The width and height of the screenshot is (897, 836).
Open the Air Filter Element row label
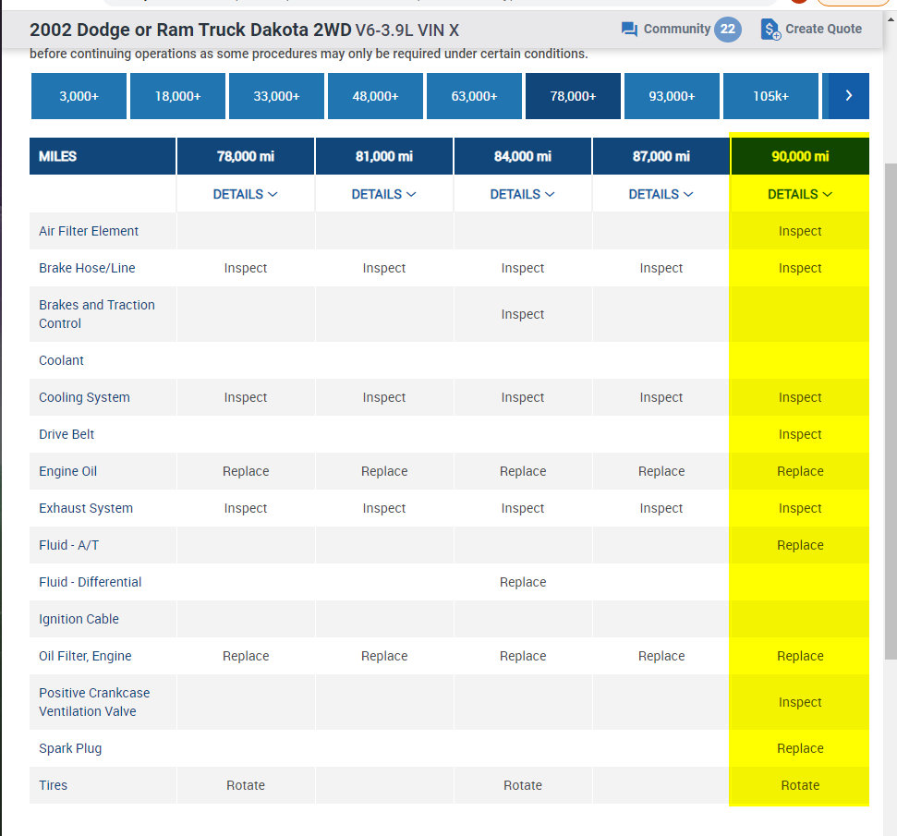[89, 231]
